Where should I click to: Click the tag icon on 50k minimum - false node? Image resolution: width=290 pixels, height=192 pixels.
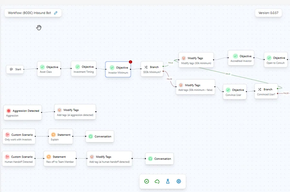tap(181, 85)
